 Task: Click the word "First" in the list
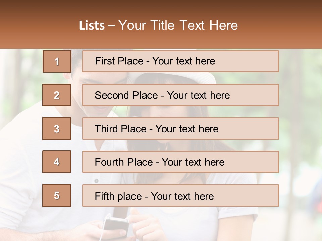105,61
